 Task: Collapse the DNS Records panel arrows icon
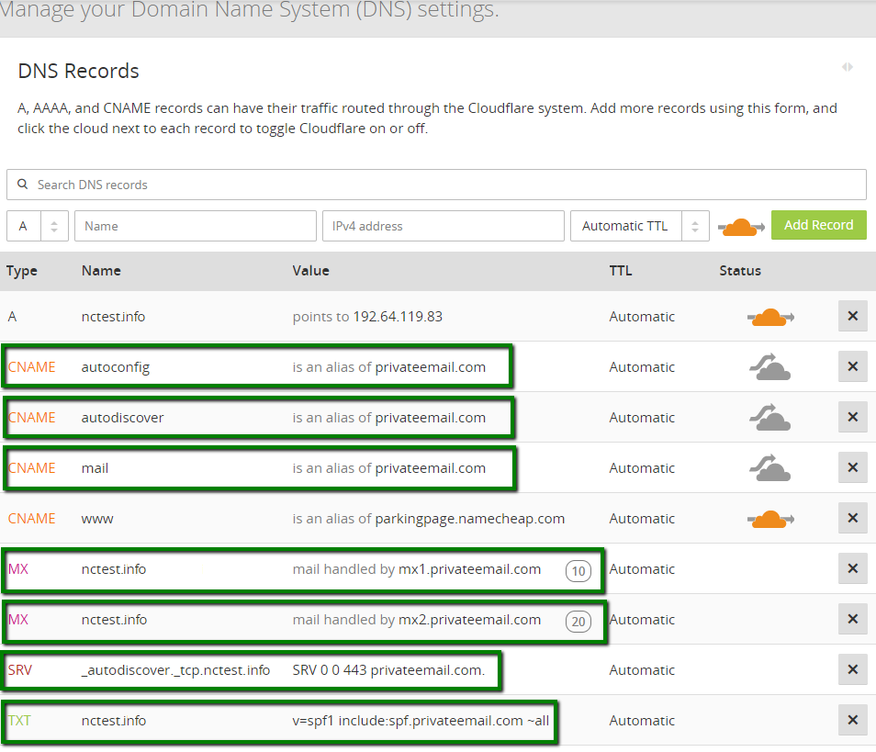(x=848, y=67)
